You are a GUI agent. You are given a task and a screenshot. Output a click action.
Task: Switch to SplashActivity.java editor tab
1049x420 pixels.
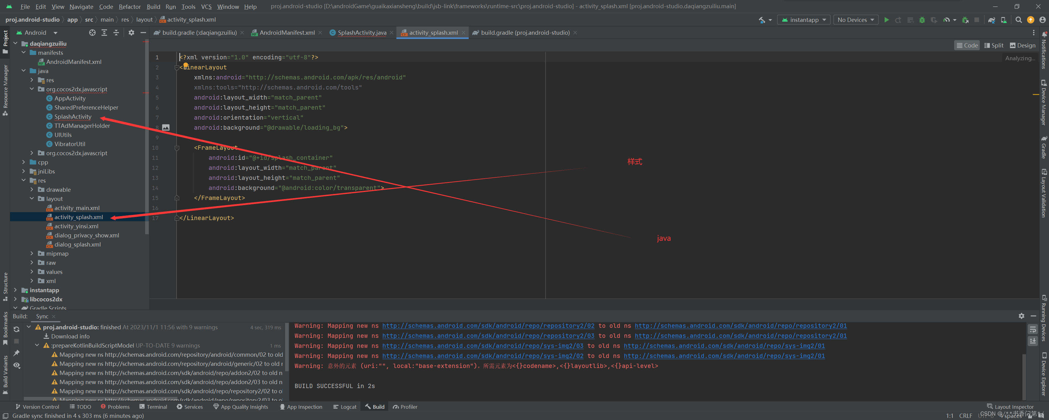[x=362, y=33]
